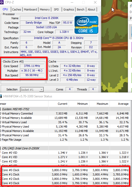The width and height of the screenshot is (132, 187).
Task: Open the SPD tab
Action: tap(56, 9)
